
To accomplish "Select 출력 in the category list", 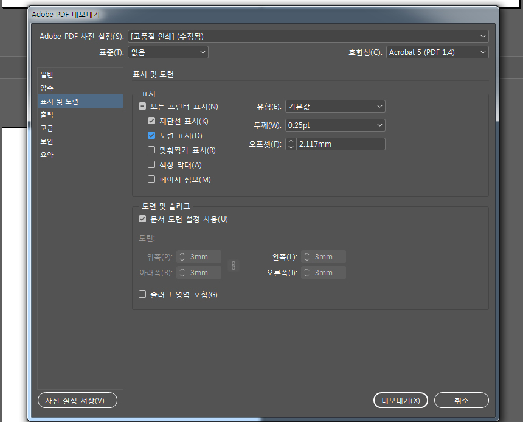I will point(80,114).
